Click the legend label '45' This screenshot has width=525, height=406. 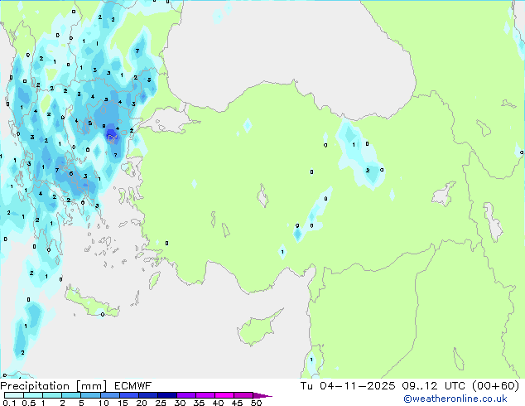[237, 403]
